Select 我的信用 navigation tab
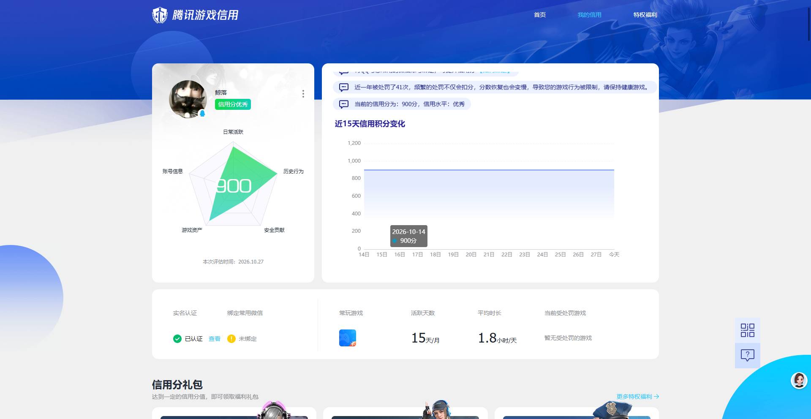The width and height of the screenshot is (811, 419). tap(589, 15)
